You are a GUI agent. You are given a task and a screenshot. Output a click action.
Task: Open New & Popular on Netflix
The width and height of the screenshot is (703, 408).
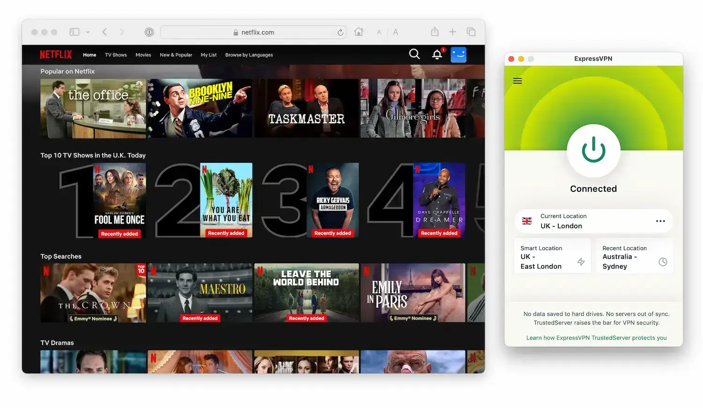176,55
